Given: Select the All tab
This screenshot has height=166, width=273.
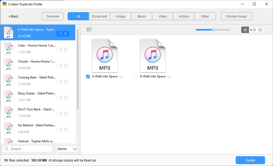Looking at the screenshot, I should tap(78, 16).
